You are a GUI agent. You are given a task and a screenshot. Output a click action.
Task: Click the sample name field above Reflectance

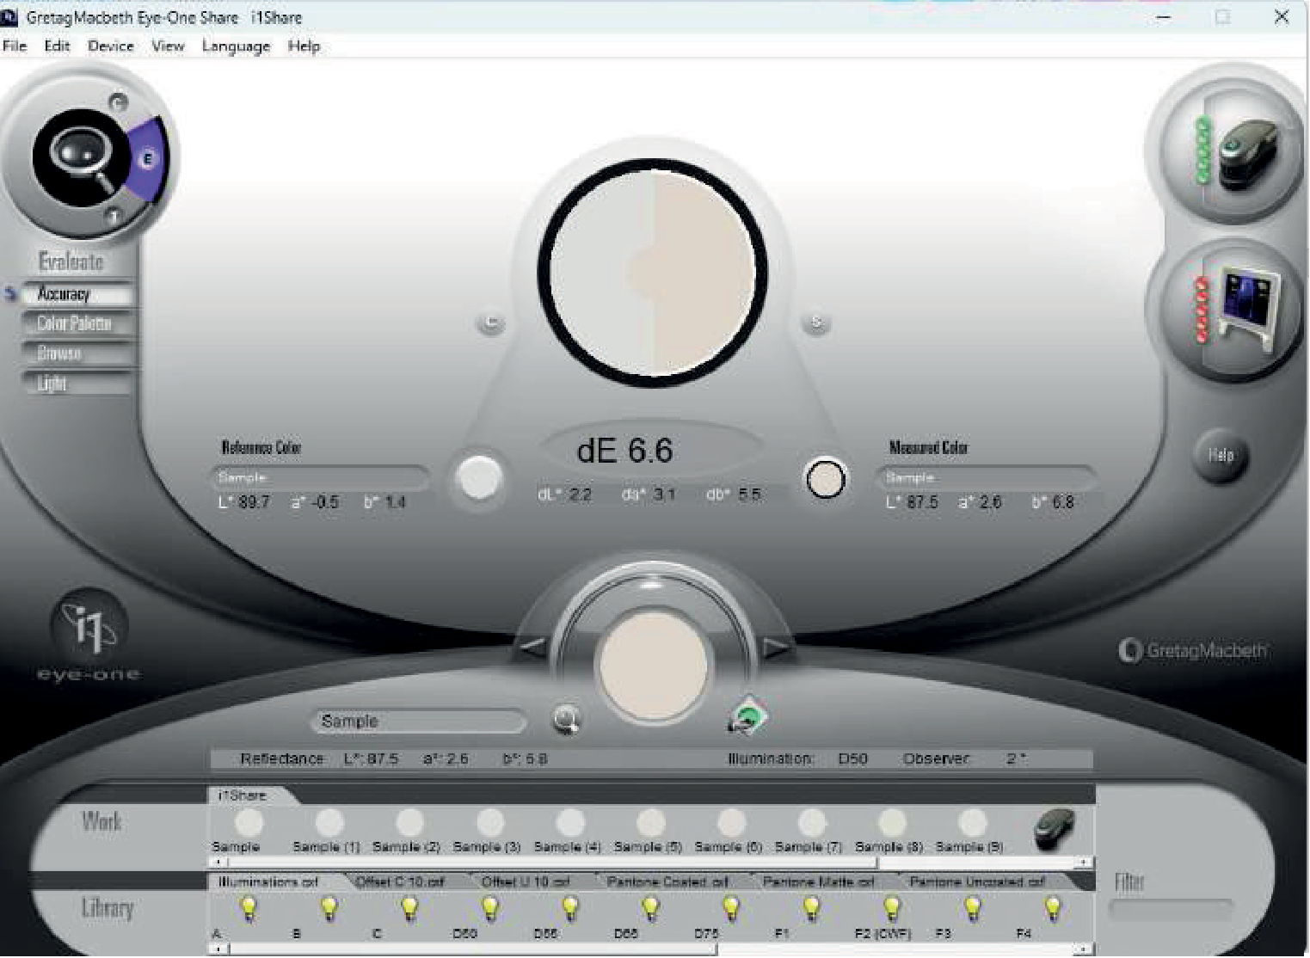point(419,721)
